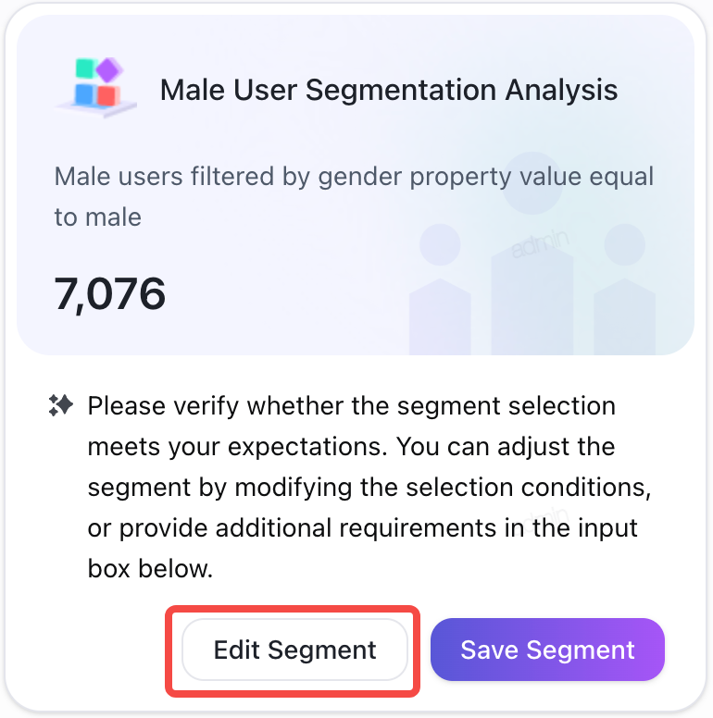The width and height of the screenshot is (713, 718).
Task: Click the left person silhouette illustration
Action: click(x=440, y=290)
